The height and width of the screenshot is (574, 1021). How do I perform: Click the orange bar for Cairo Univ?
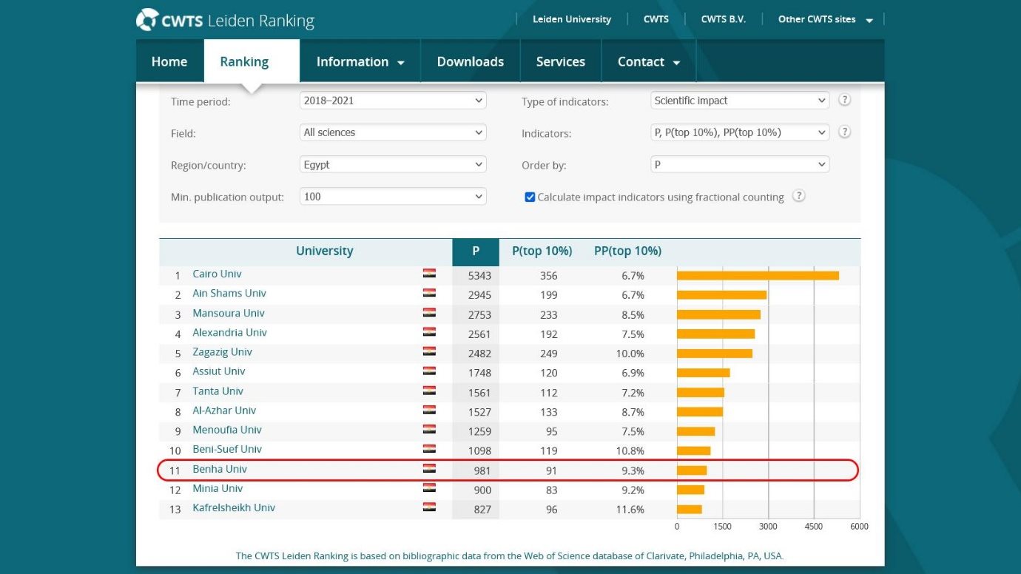tap(758, 275)
